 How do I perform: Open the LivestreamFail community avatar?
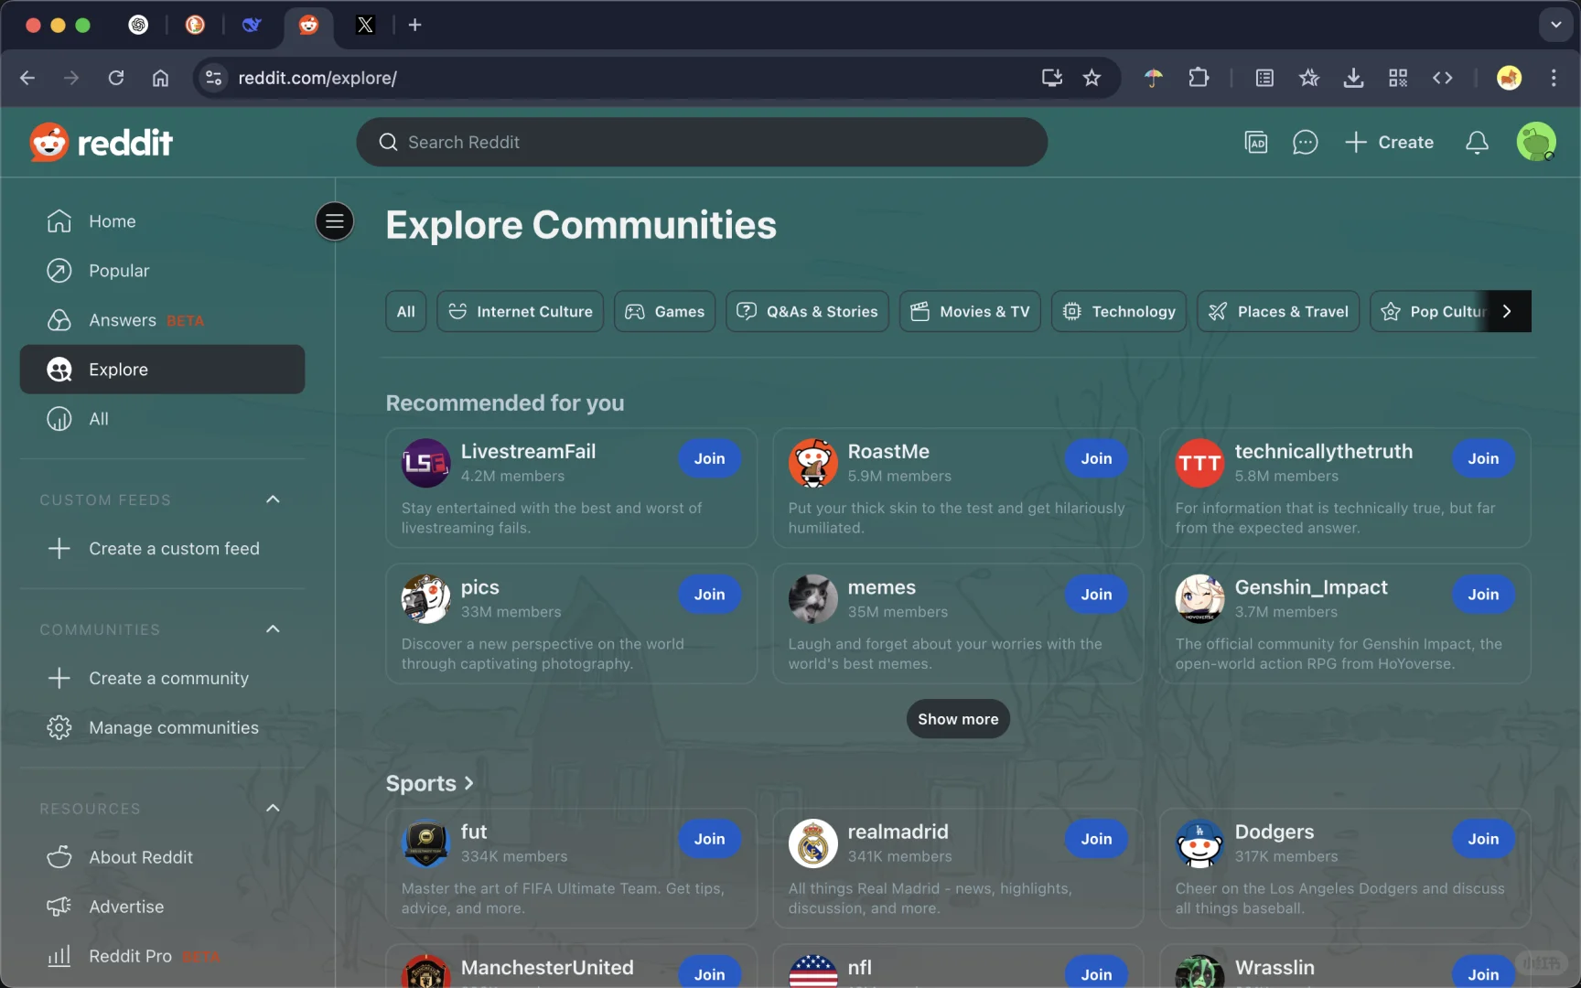[425, 463]
